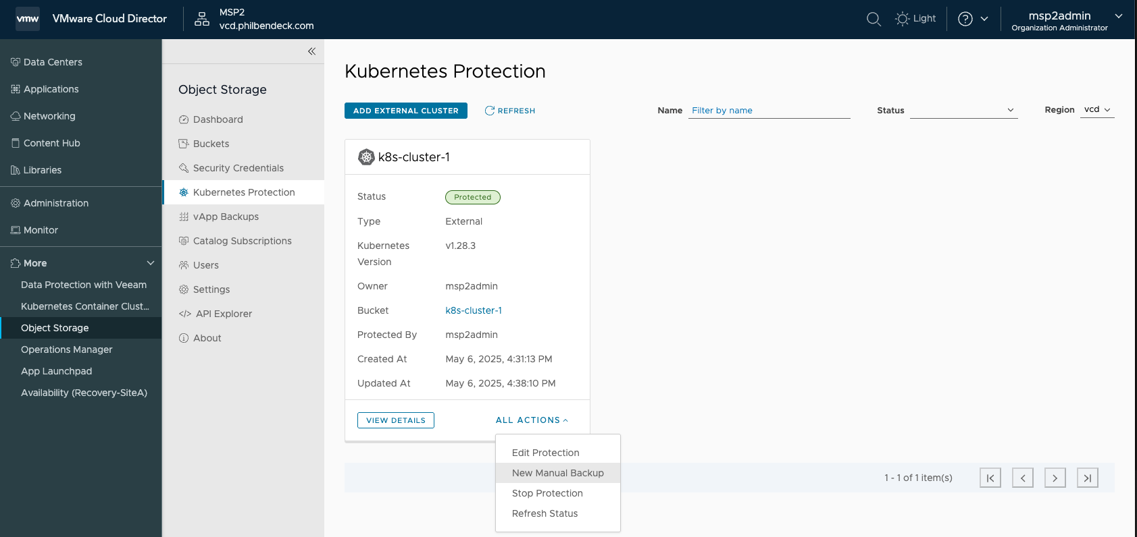The image size is (1137, 537).
Task: Open the search magnifier icon
Action: [x=874, y=19]
